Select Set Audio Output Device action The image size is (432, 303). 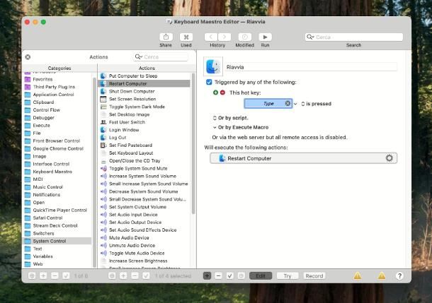[x=144, y=222]
